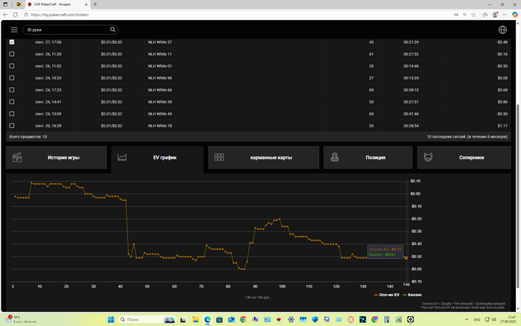
Task: Click the 00:41:46 duration cell
Action: (411, 114)
